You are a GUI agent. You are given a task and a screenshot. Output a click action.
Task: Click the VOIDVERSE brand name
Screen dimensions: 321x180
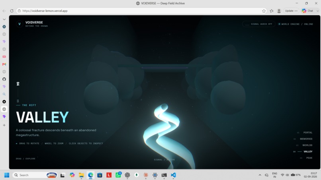pos(34,23)
